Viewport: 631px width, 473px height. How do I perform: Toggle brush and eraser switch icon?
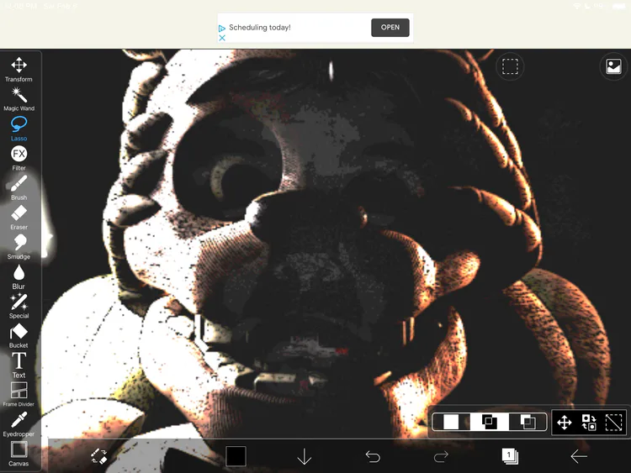pyautogui.click(x=99, y=456)
